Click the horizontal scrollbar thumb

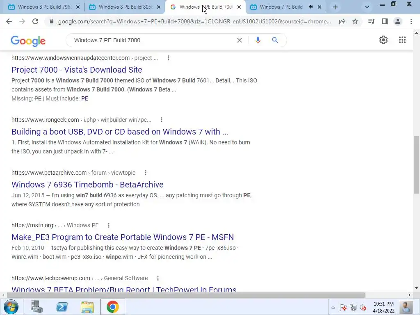click(186, 295)
